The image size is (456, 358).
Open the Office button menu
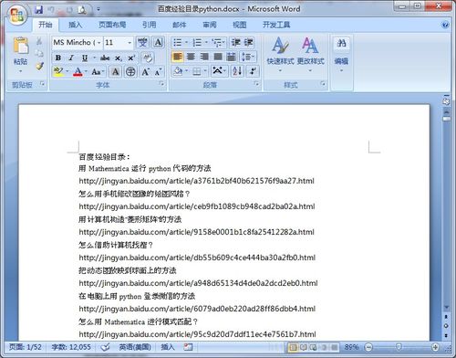point(17,16)
